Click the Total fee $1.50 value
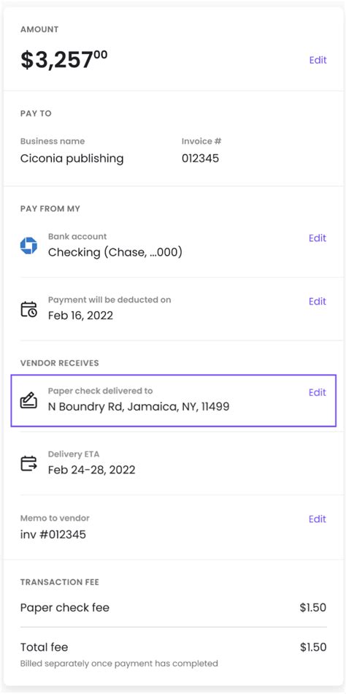The image size is (346, 694). coord(313,647)
